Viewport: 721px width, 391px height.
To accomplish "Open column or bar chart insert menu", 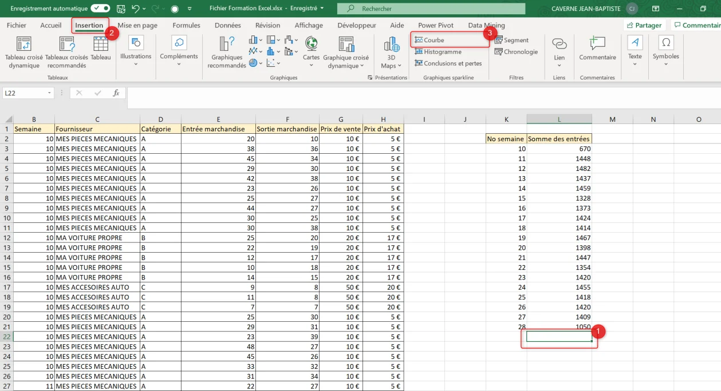I will (255, 40).
